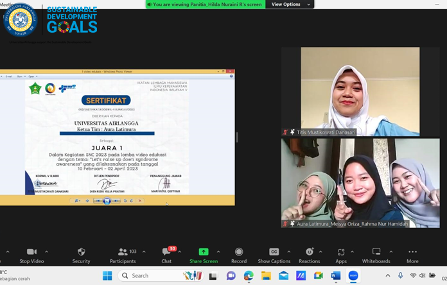The image size is (447, 285).
Task: Click the green screen-sharing notification banner
Action: click(206, 4)
